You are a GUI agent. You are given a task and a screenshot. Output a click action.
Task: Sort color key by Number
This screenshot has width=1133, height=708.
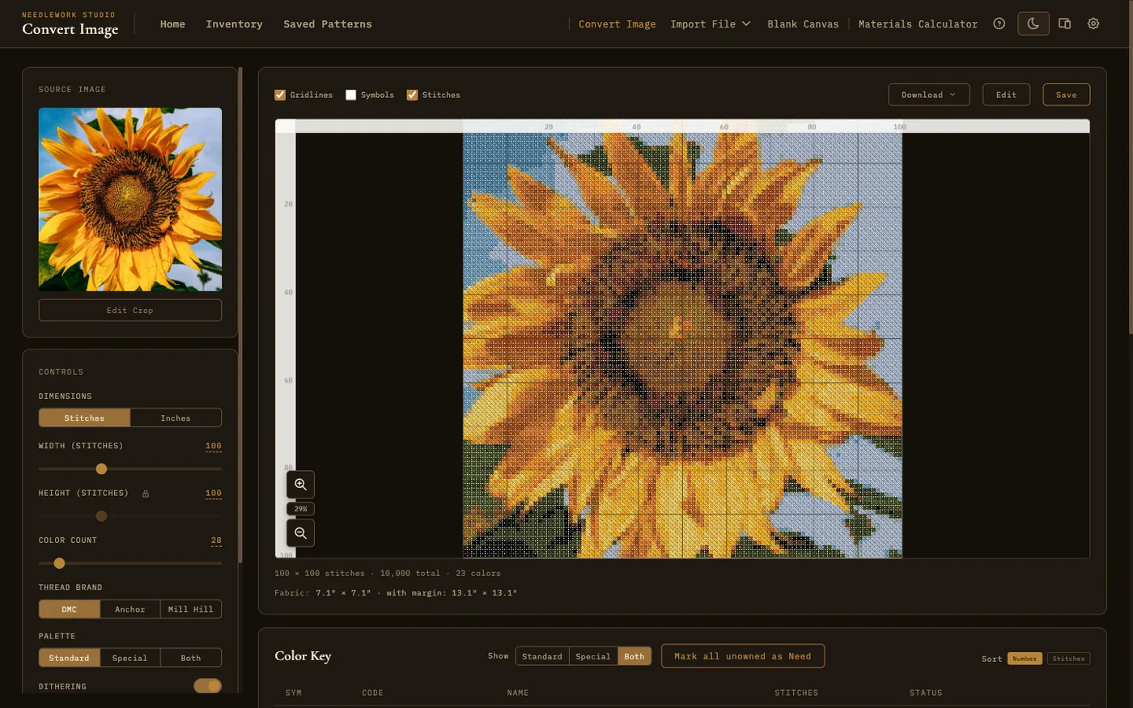coord(1024,659)
